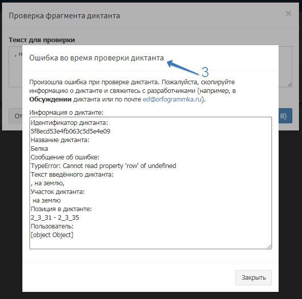This screenshot has height=299, width=302.
Task: Click the [object Object] user line
Action: point(52,235)
